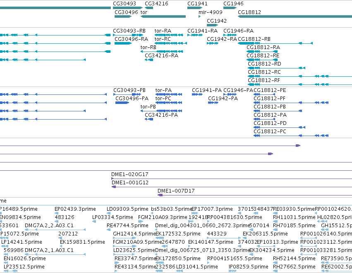Open BAC clone DME1-001G12
352x273 pixels.
tap(130, 183)
